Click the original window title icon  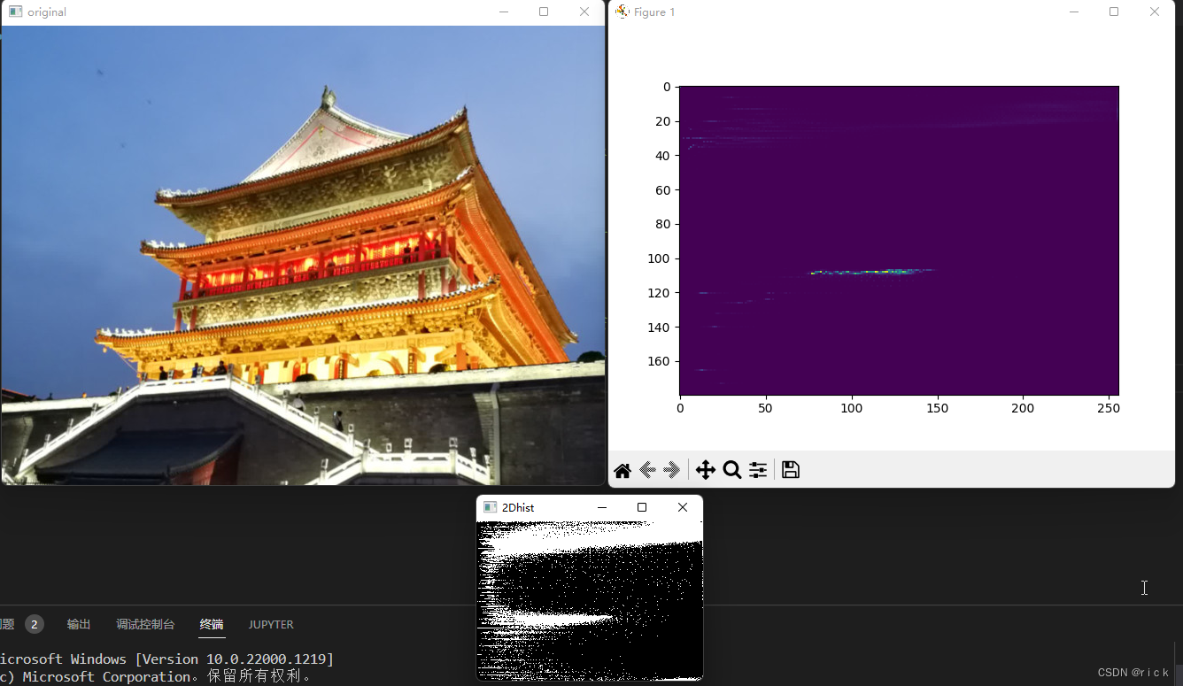(x=15, y=12)
